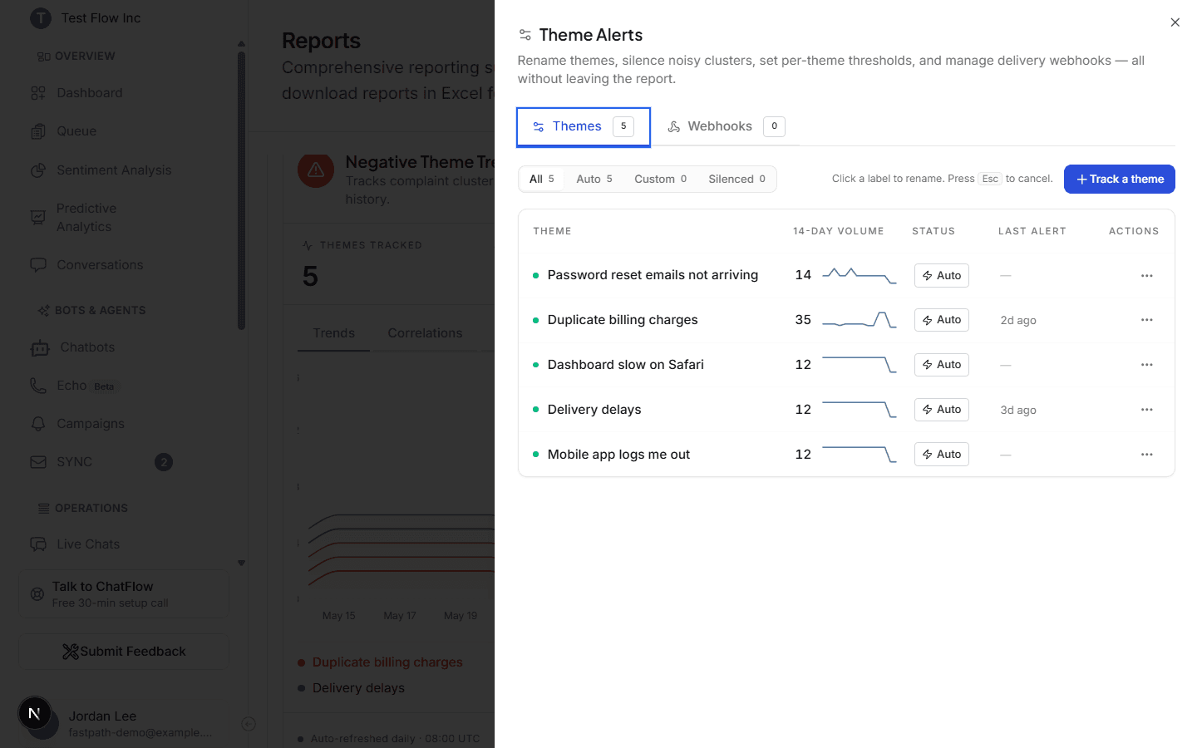Click the 2d ago last alert value

[1018, 321]
